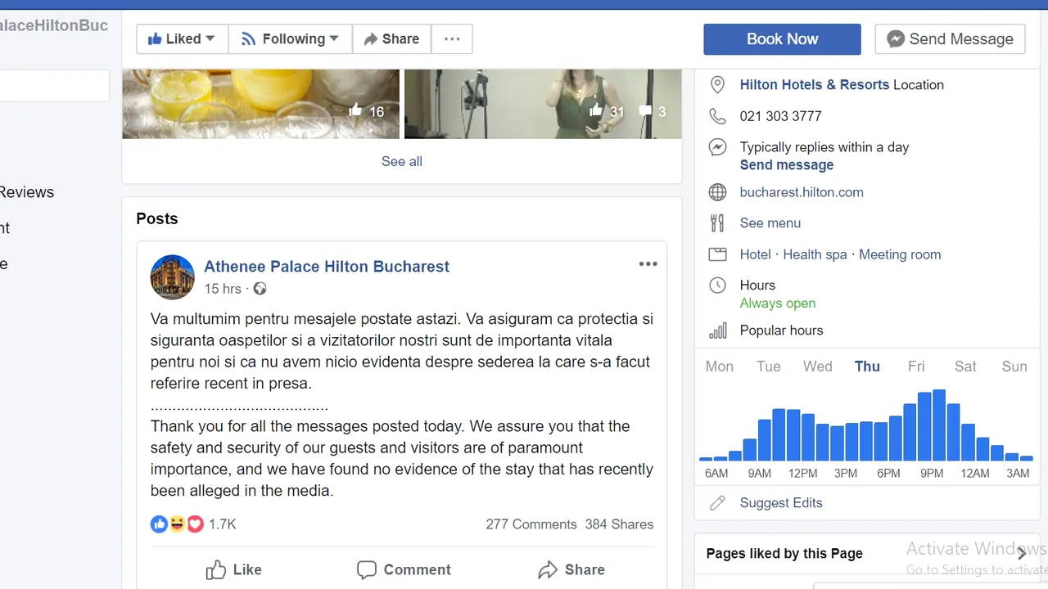Select Tue in popular hours
This screenshot has height=589, width=1048.
click(769, 366)
